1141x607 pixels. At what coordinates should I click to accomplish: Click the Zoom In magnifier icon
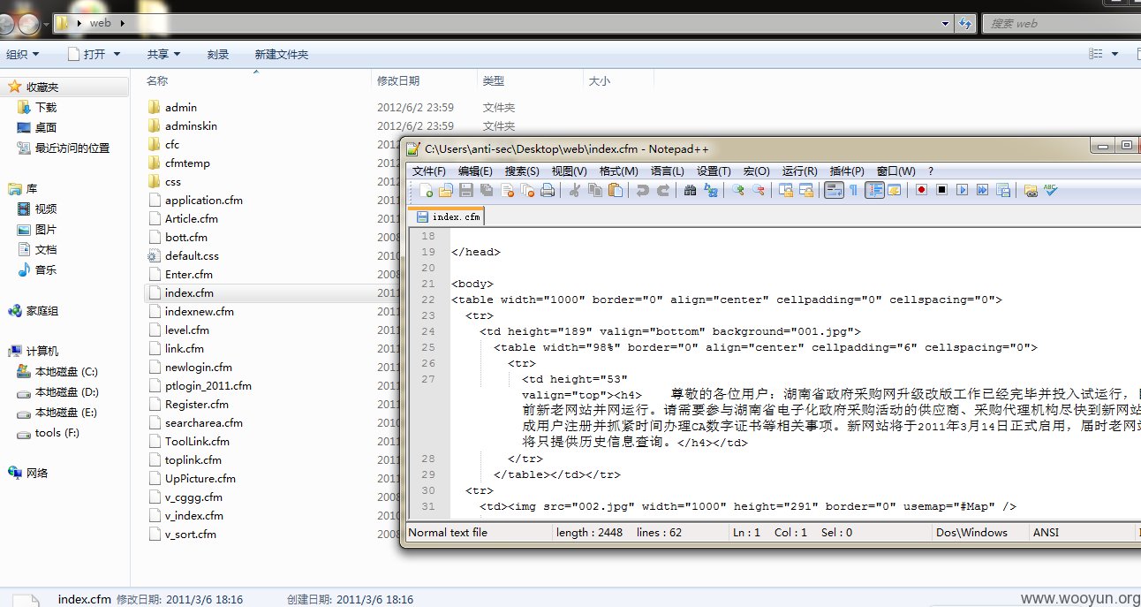(738, 190)
